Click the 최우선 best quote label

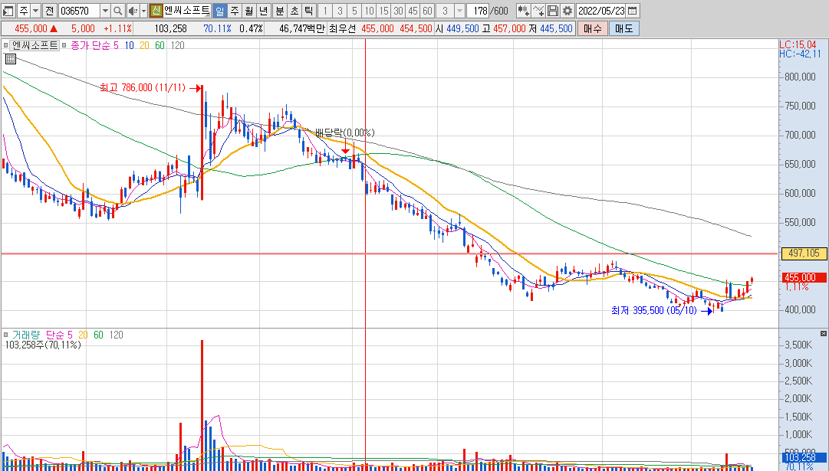point(342,28)
